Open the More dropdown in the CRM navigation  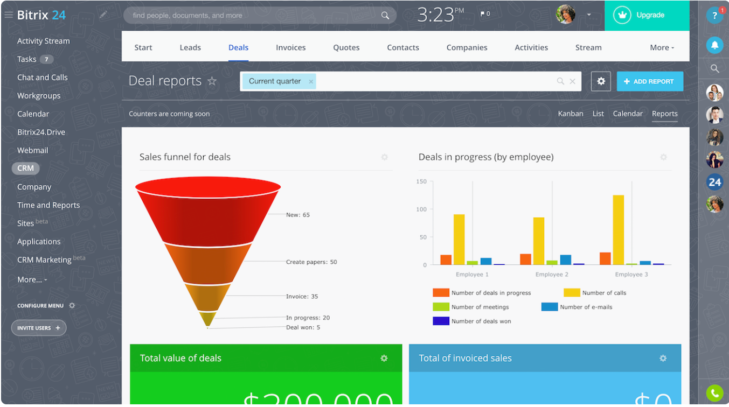(x=662, y=47)
